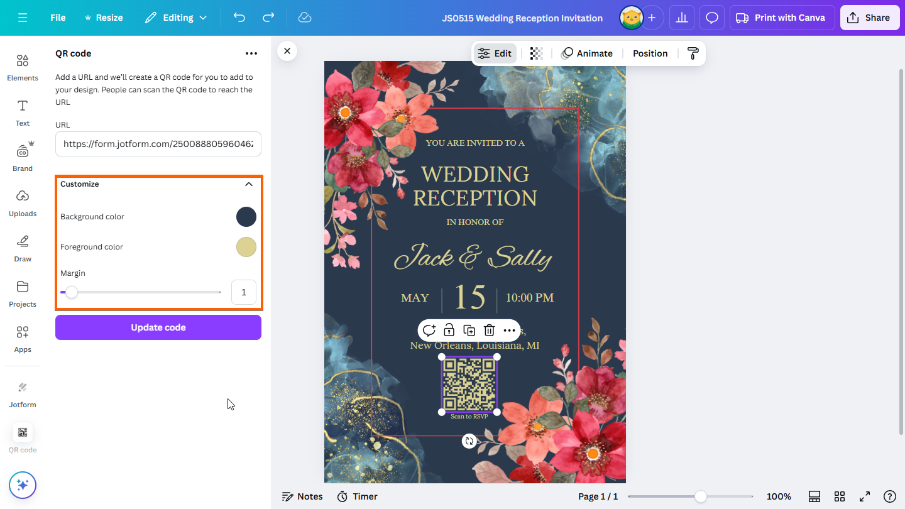Screen dimensions: 905x509
Task: Redo the last action
Action: (x=268, y=18)
